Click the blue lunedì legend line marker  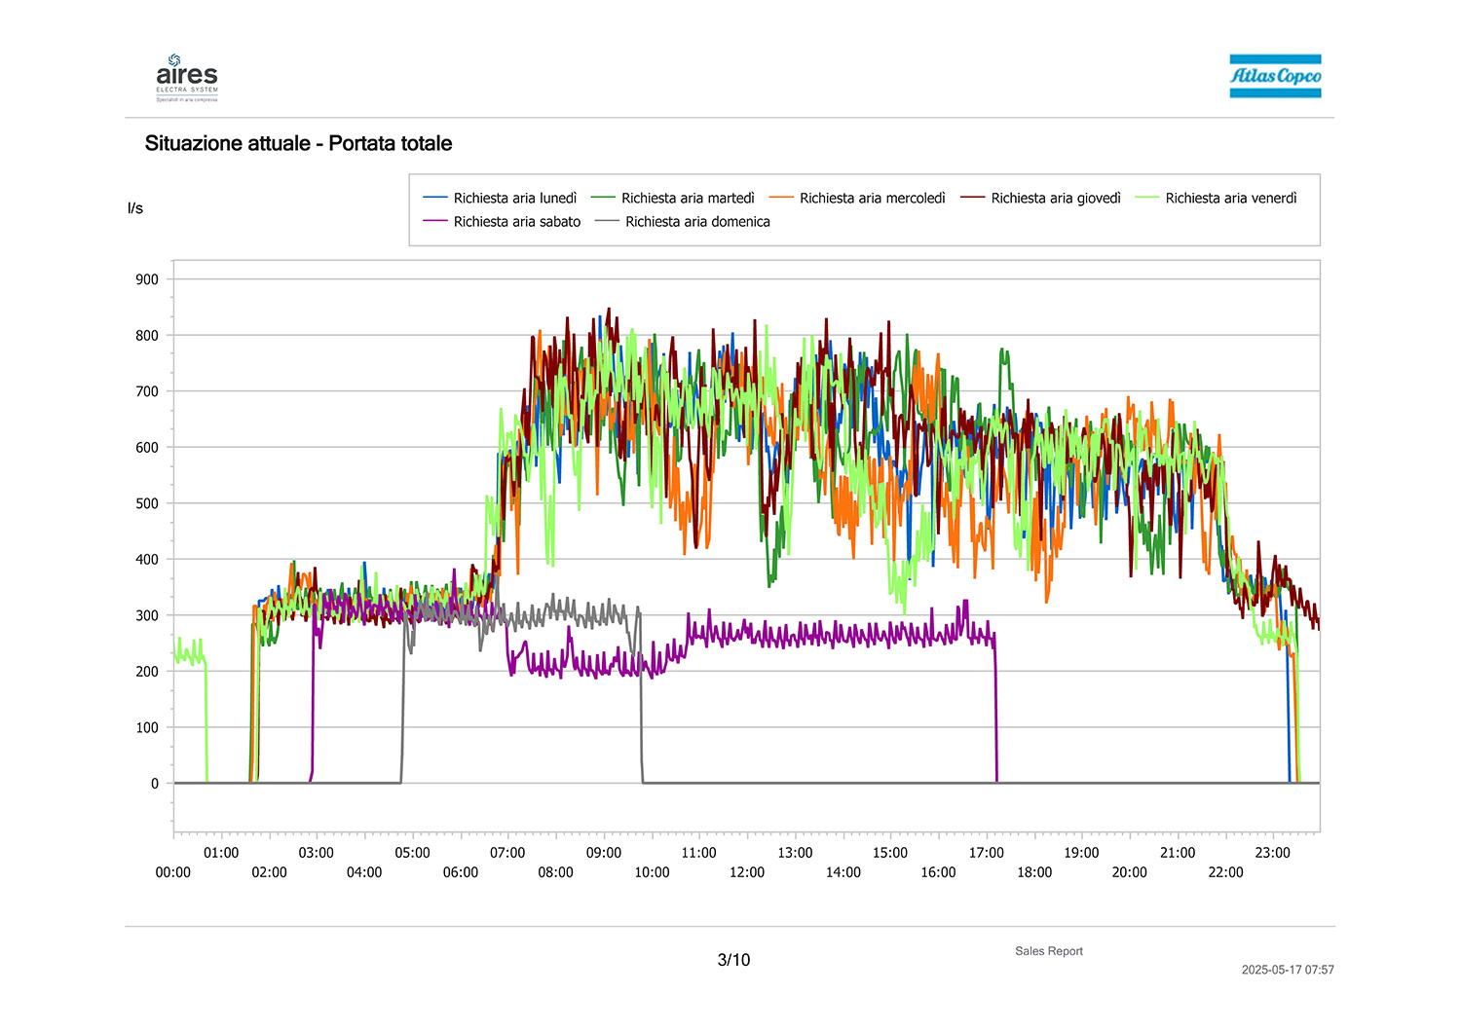tap(434, 199)
